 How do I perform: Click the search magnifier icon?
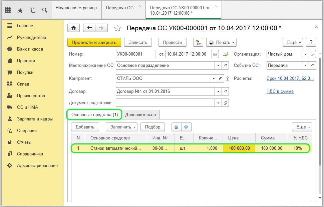[45, 10]
